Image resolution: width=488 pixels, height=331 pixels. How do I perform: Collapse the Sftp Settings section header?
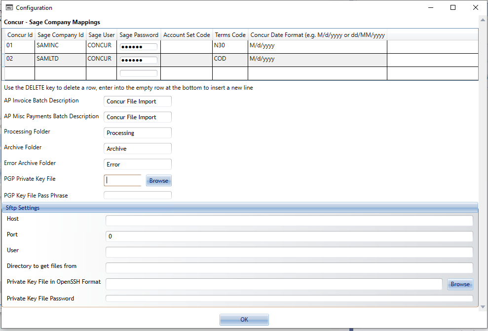[240, 207]
